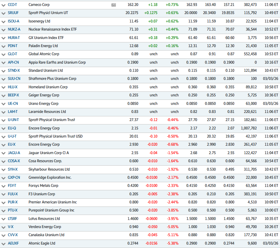
Task: Open the API-CN ticker link
Action: pos(13,62)
